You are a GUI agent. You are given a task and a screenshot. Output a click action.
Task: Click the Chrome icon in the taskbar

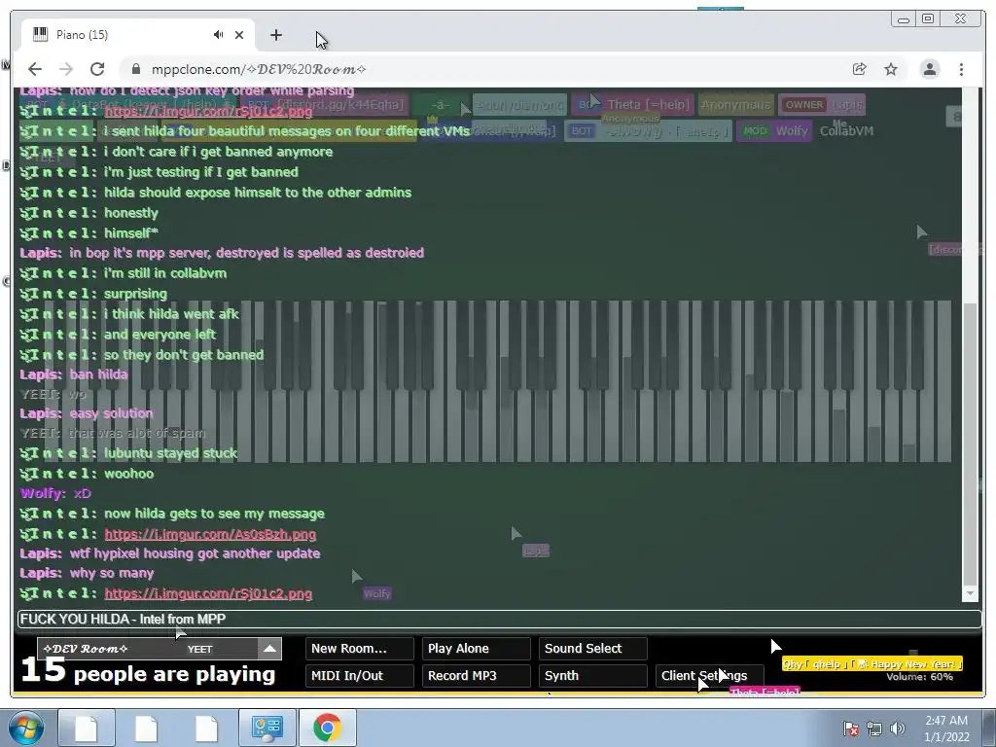click(327, 728)
